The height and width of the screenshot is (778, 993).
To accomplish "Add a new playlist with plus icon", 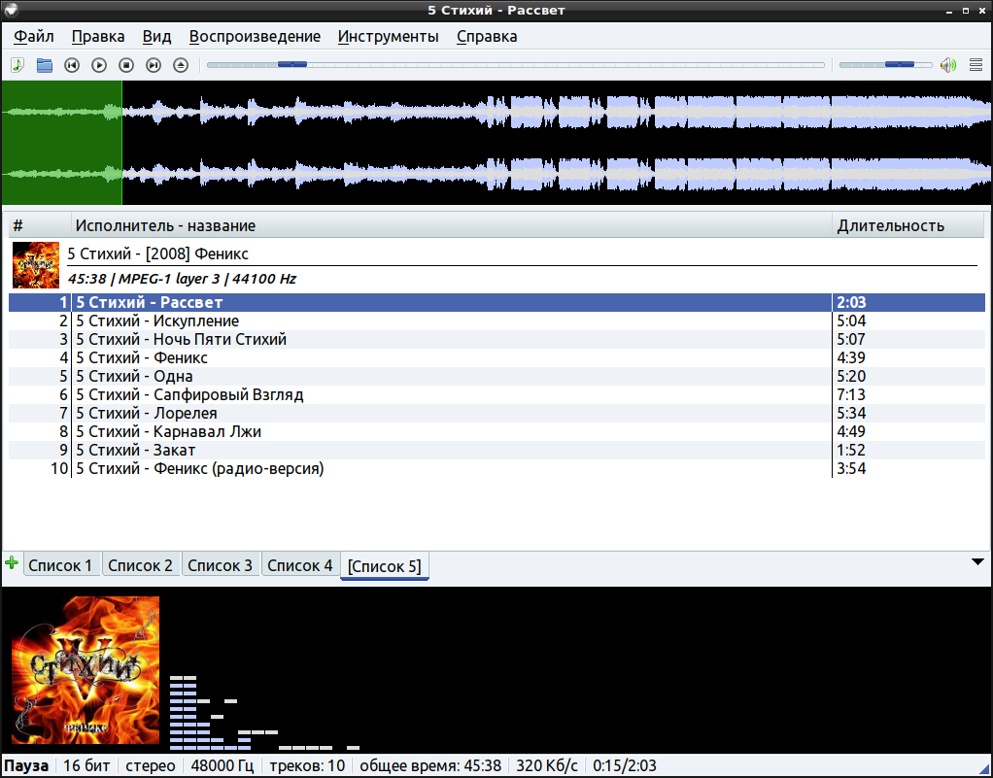I will click(x=12, y=563).
